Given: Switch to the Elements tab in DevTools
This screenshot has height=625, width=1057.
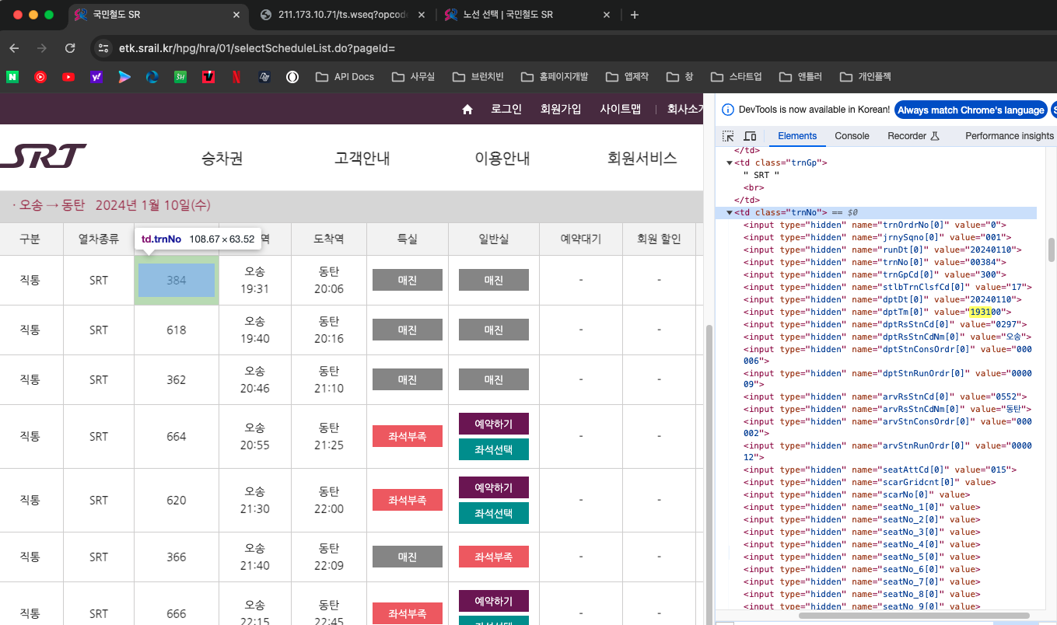Looking at the screenshot, I should (797, 136).
